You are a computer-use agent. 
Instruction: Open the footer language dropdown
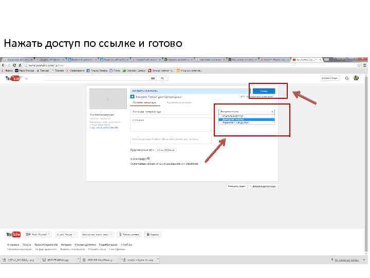tap(38, 235)
